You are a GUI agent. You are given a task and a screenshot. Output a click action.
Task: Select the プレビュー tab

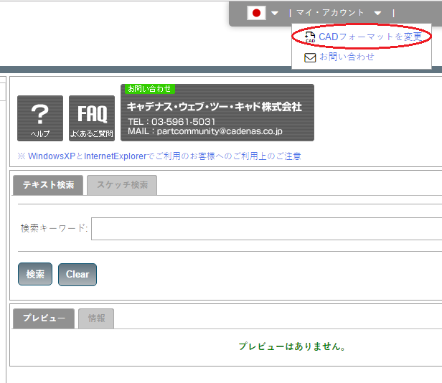pos(44,318)
